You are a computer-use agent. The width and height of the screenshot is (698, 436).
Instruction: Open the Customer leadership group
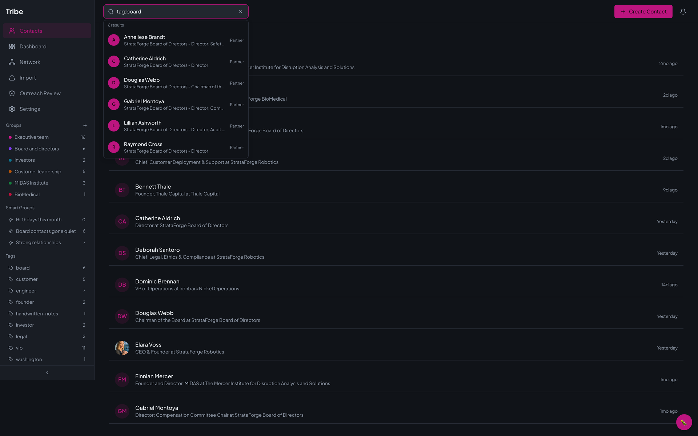[x=47, y=171]
